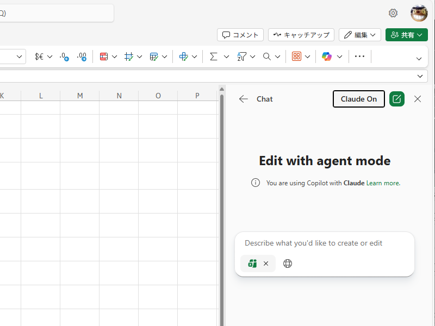Decrease decimal places icon
This screenshot has height=326, width=435.
[64, 57]
